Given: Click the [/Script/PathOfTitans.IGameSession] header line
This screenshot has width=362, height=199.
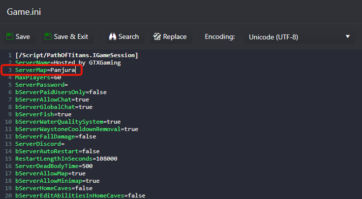Looking at the screenshot, I should [77, 55].
